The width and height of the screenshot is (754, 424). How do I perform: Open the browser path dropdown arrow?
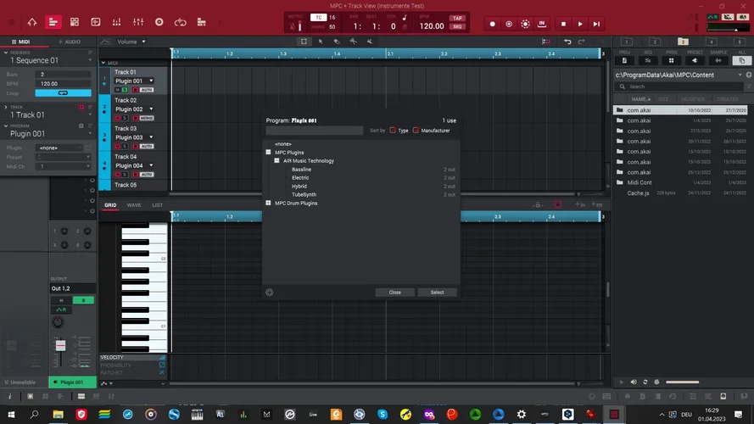pyautogui.click(x=740, y=75)
